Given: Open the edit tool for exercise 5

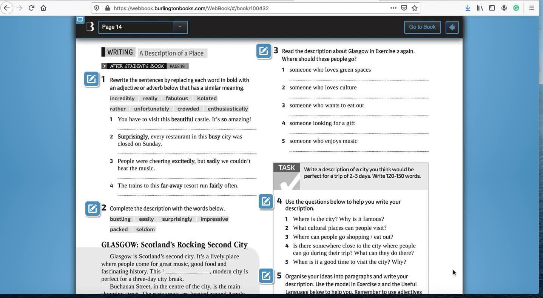Looking at the screenshot, I should pos(266,276).
